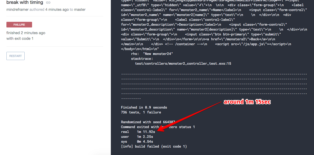The height and width of the screenshot is (155, 314).
Task: Click '[info] build failed (exit code 1)' line
Action: click(x=154, y=147)
